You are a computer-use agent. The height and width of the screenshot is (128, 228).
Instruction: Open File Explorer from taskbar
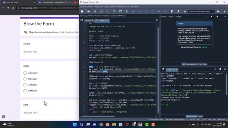[x=114, y=124]
